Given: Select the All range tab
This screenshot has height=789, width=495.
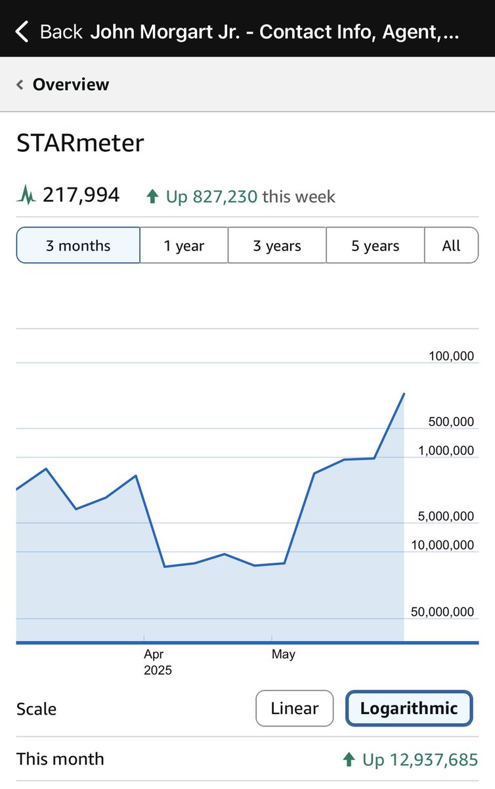Looking at the screenshot, I should pos(452,246).
